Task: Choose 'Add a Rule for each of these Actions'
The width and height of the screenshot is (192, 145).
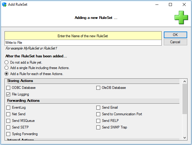Action: pyautogui.click(x=6, y=74)
